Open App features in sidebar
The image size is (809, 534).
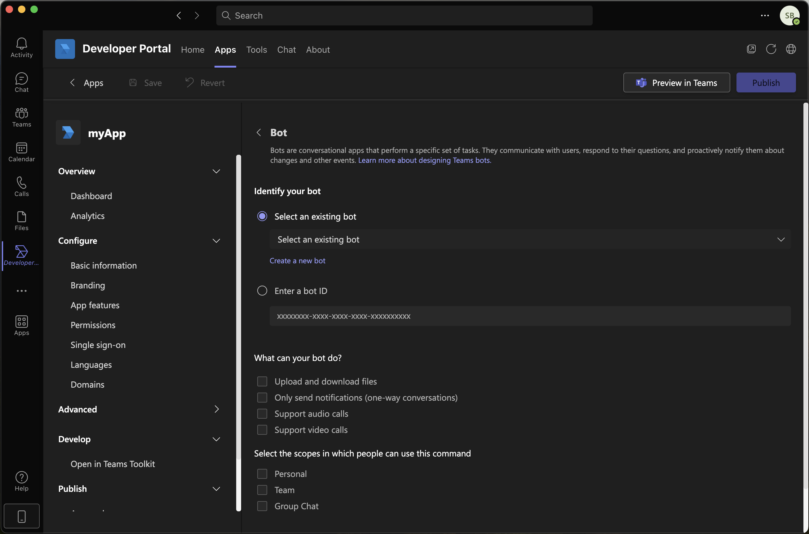coord(95,305)
